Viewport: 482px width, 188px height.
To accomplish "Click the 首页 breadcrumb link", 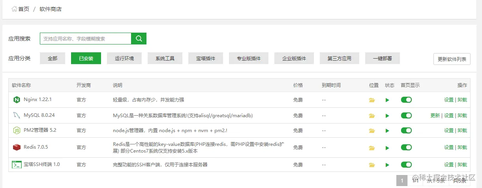I will 24,9.
